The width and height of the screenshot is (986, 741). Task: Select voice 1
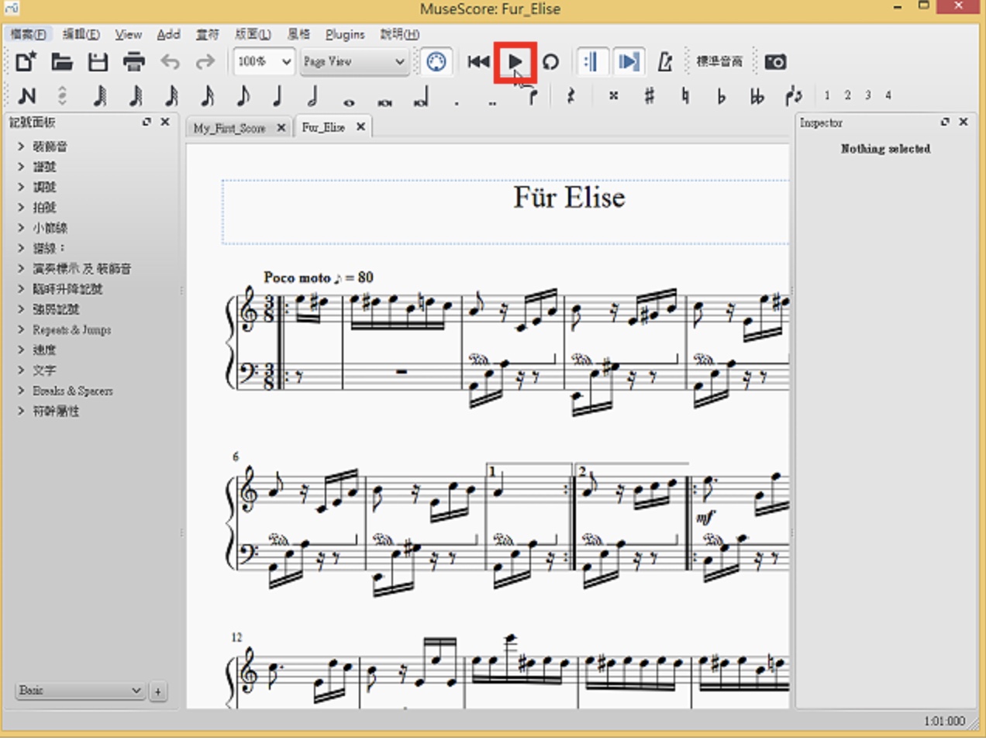pos(827,95)
